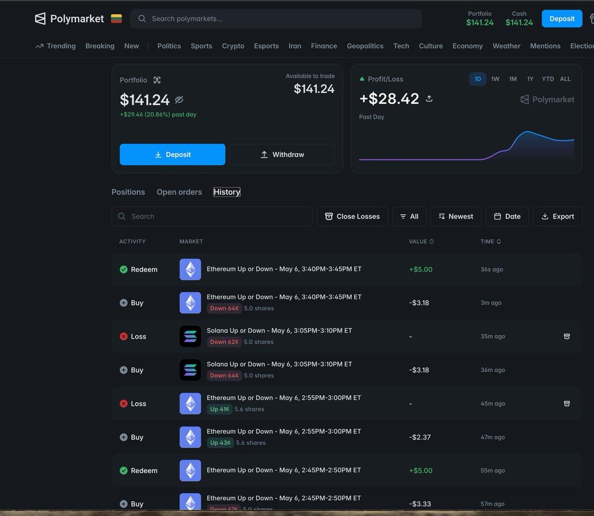Sort the history table by Value
The height and width of the screenshot is (516, 594).
[421, 242]
